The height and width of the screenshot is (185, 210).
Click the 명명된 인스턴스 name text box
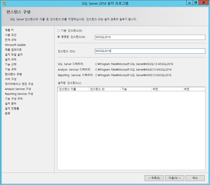click(x=150, y=37)
